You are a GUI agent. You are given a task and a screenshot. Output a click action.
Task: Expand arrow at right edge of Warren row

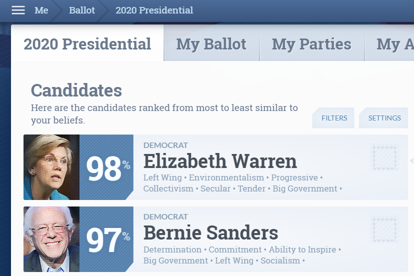(412, 160)
